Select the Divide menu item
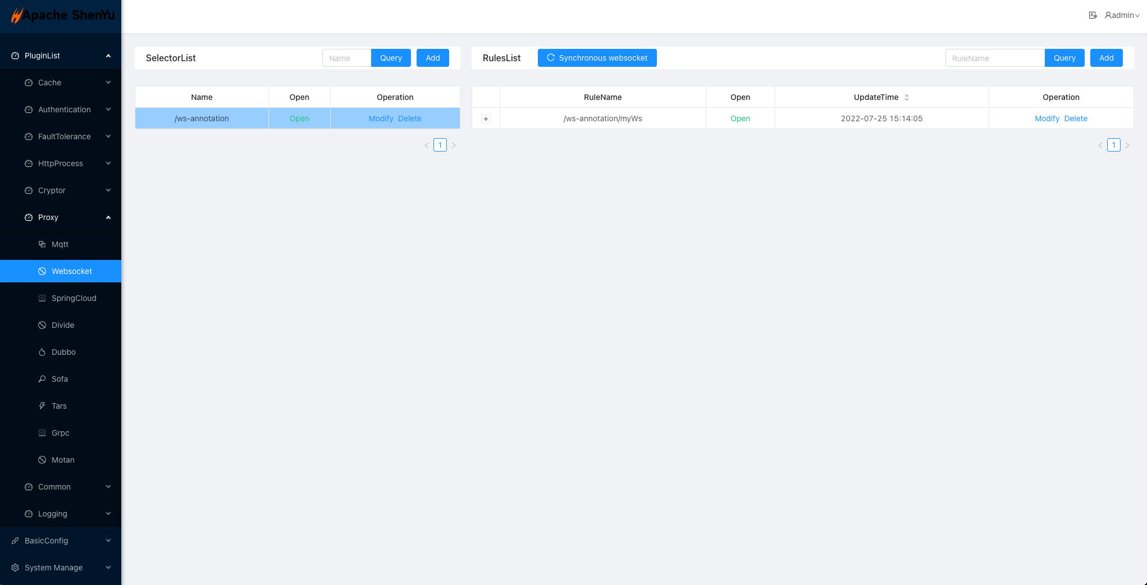Screen dimensions: 1147x585 point(63,325)
